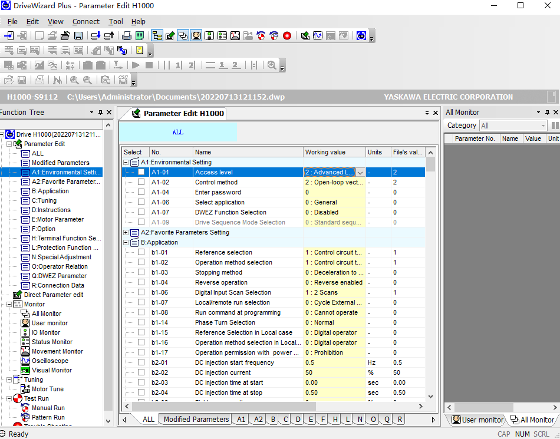Toggle the All Monitor toolbar icon
The image size is (560, 439).
[183, 36]
